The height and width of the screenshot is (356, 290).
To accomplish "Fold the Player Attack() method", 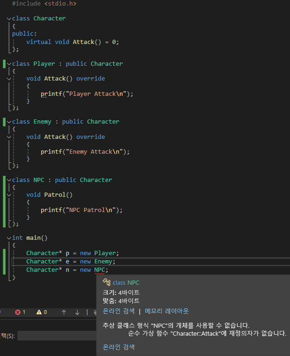I will pyautogui.click(x=9, y=79).
